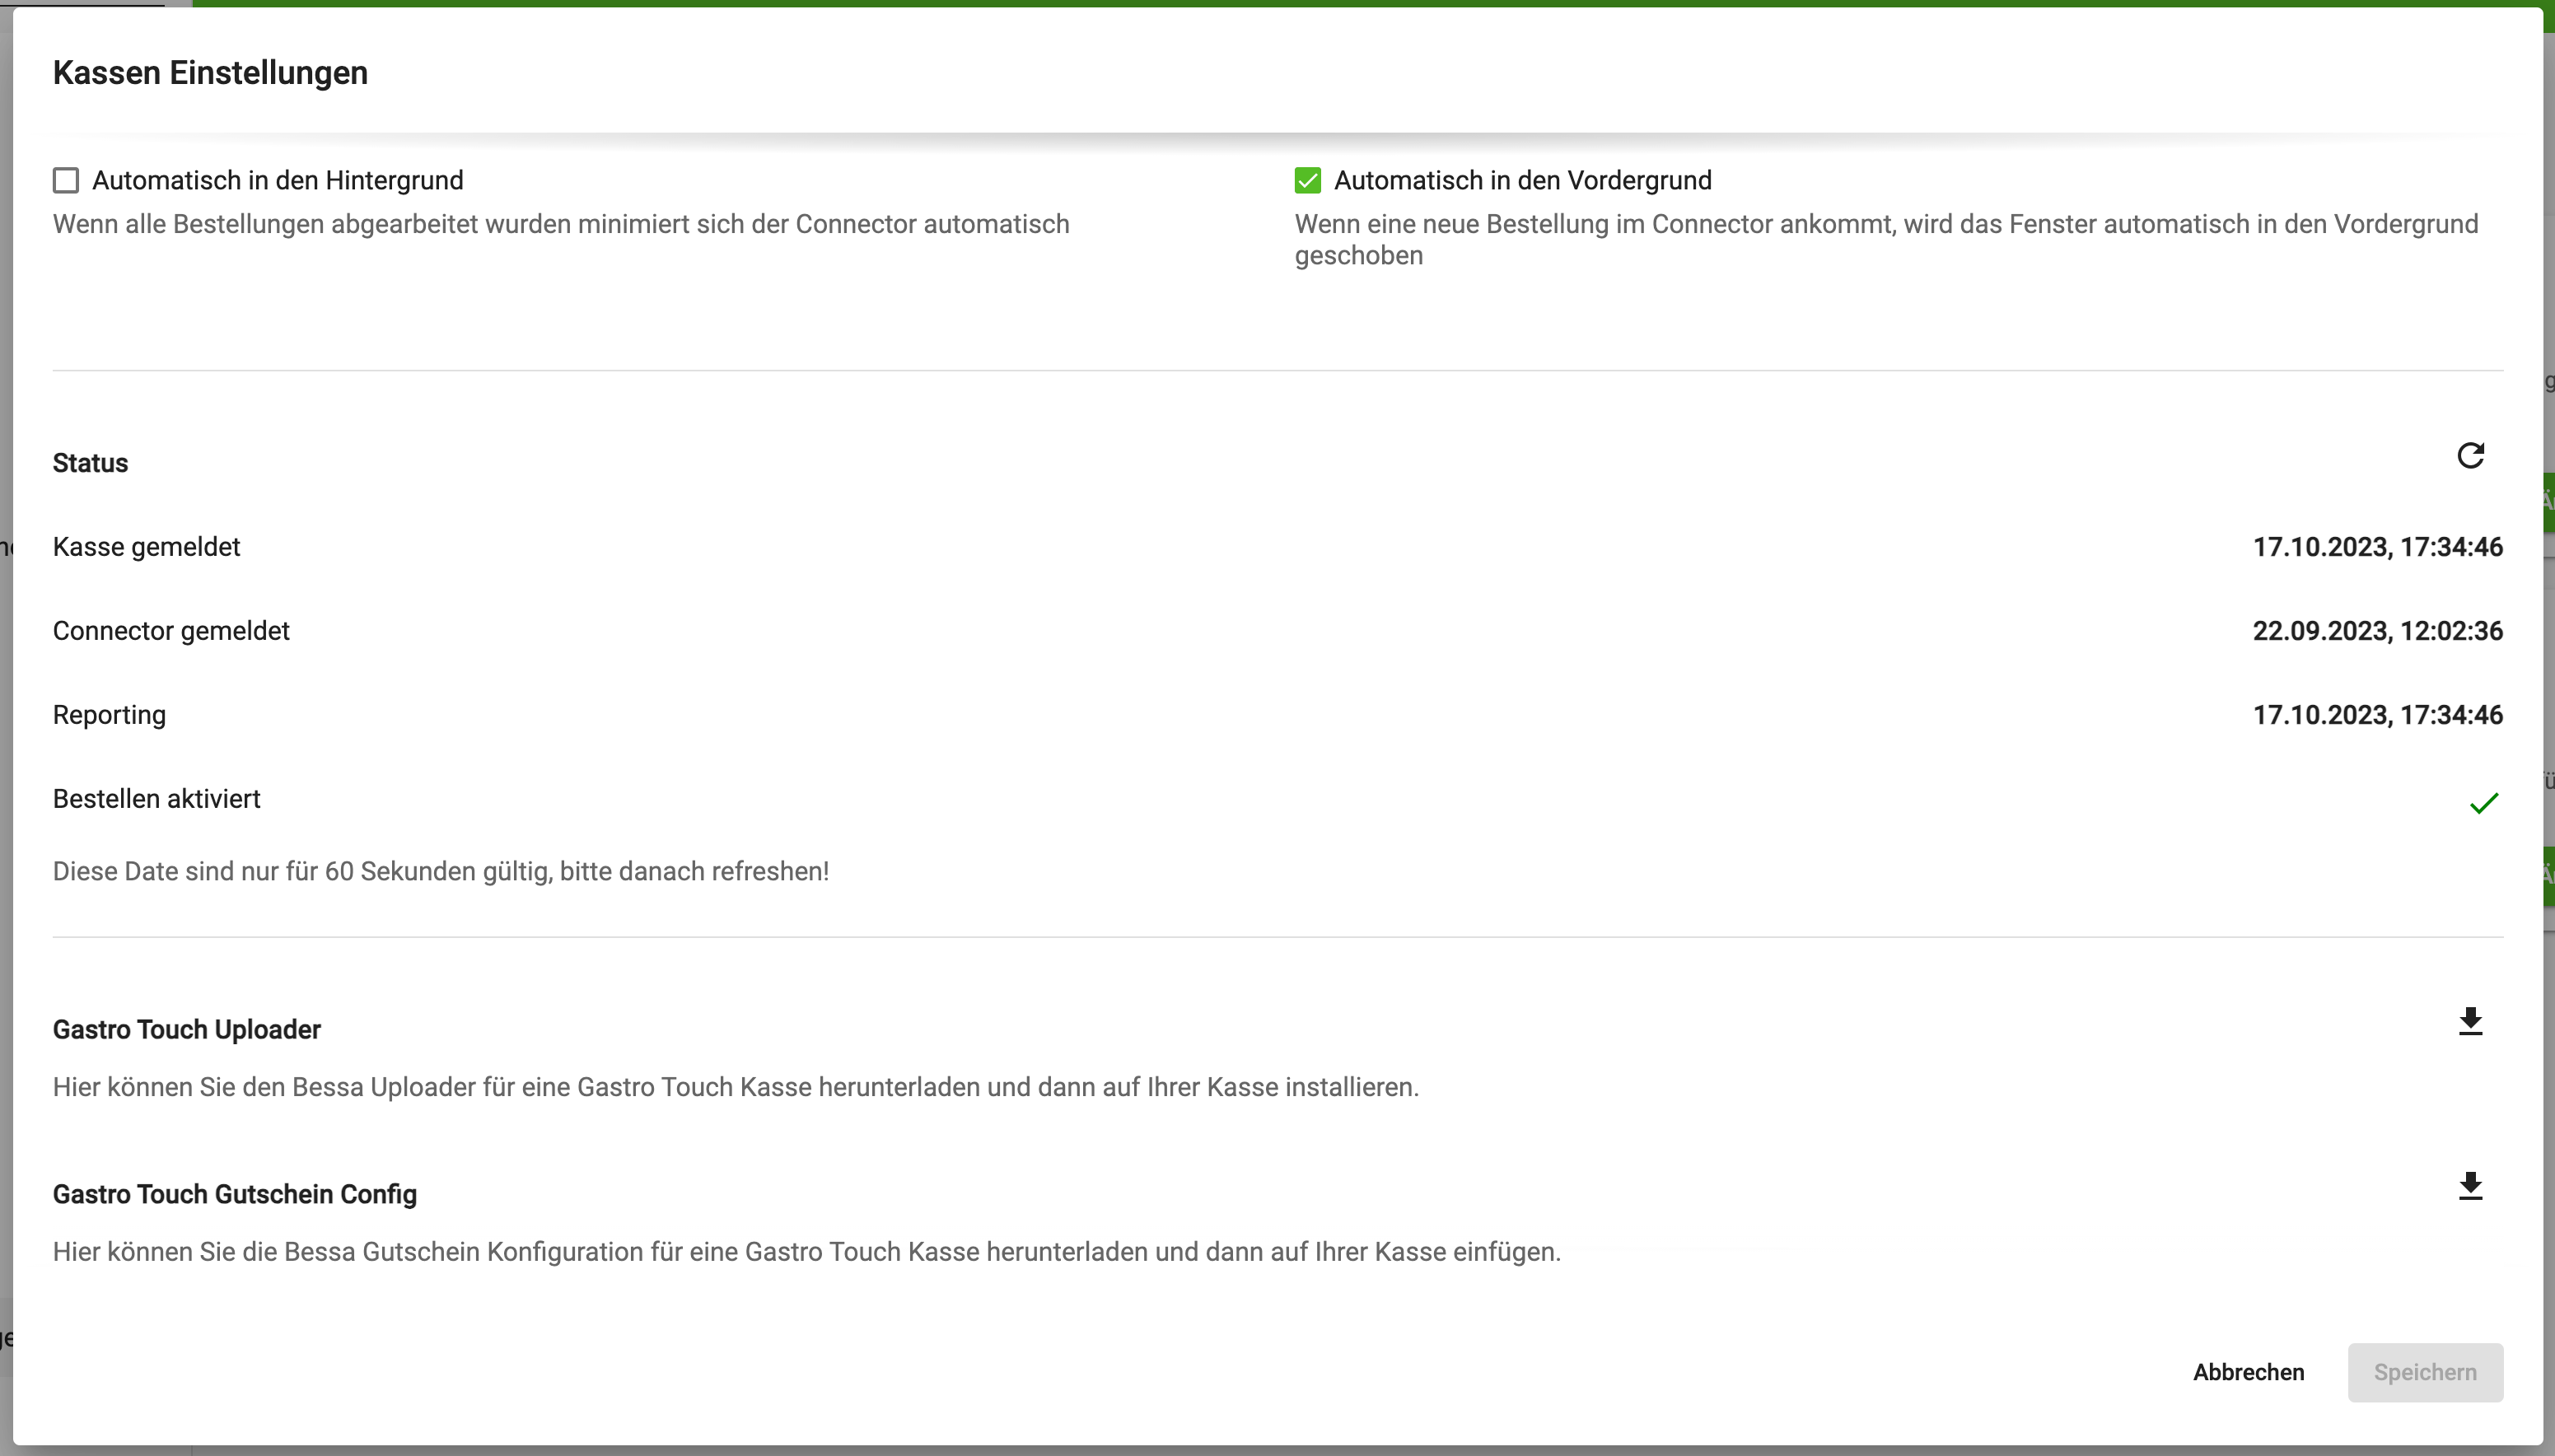Click the Status section heading
The height and width of the screenshot is (1456, 2555).
[90, 462]
